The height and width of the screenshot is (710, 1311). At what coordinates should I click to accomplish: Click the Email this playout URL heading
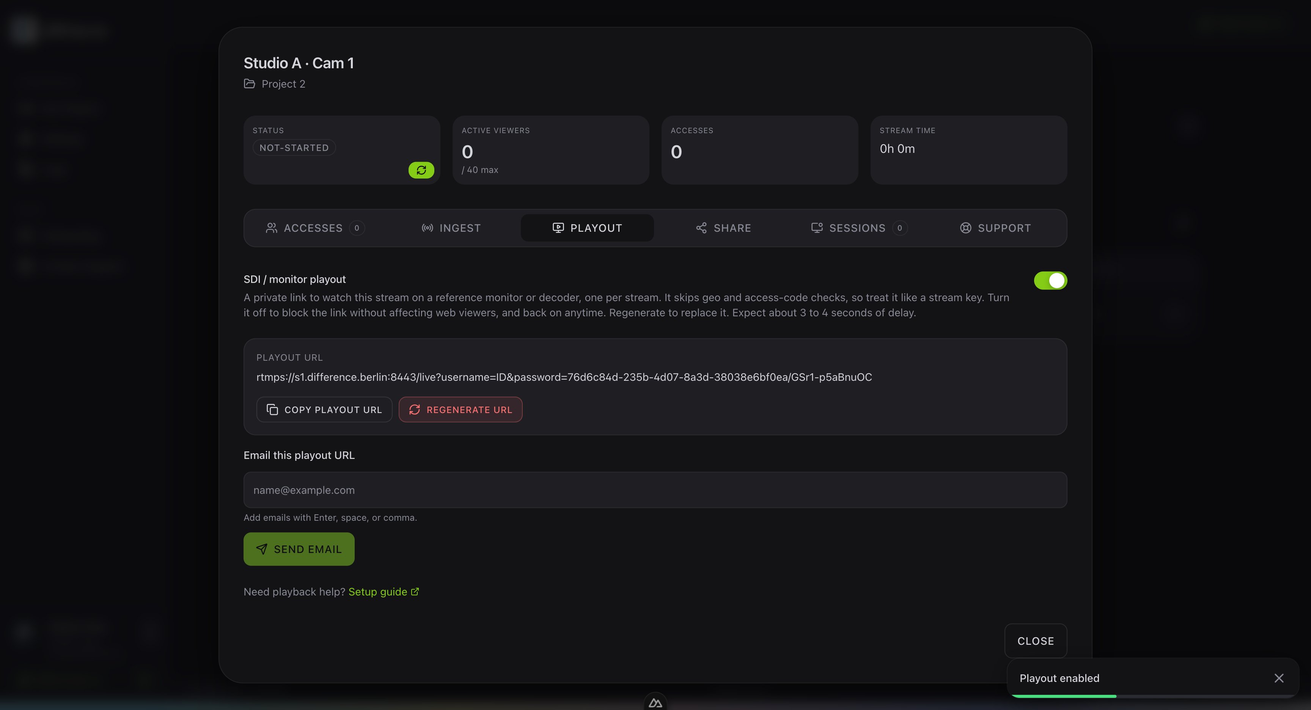pos(299,455)
